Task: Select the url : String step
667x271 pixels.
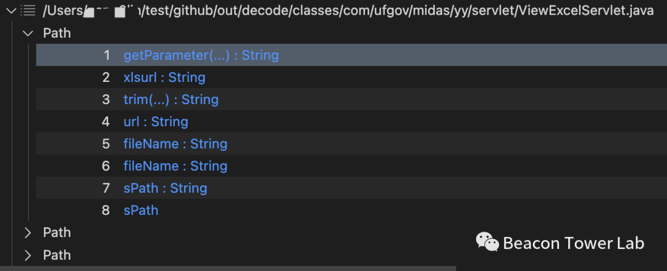Action: click(156, 122)
